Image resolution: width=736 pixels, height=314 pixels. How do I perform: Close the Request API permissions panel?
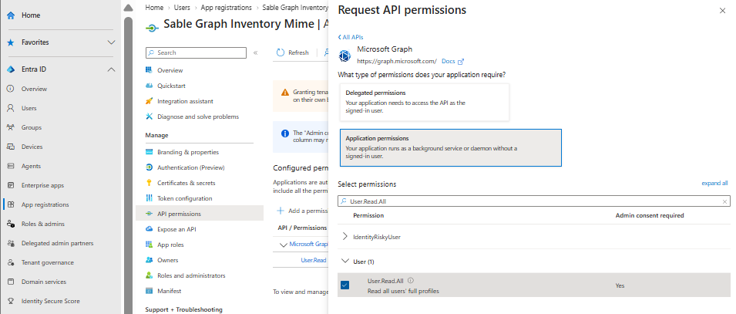(722, 11)
